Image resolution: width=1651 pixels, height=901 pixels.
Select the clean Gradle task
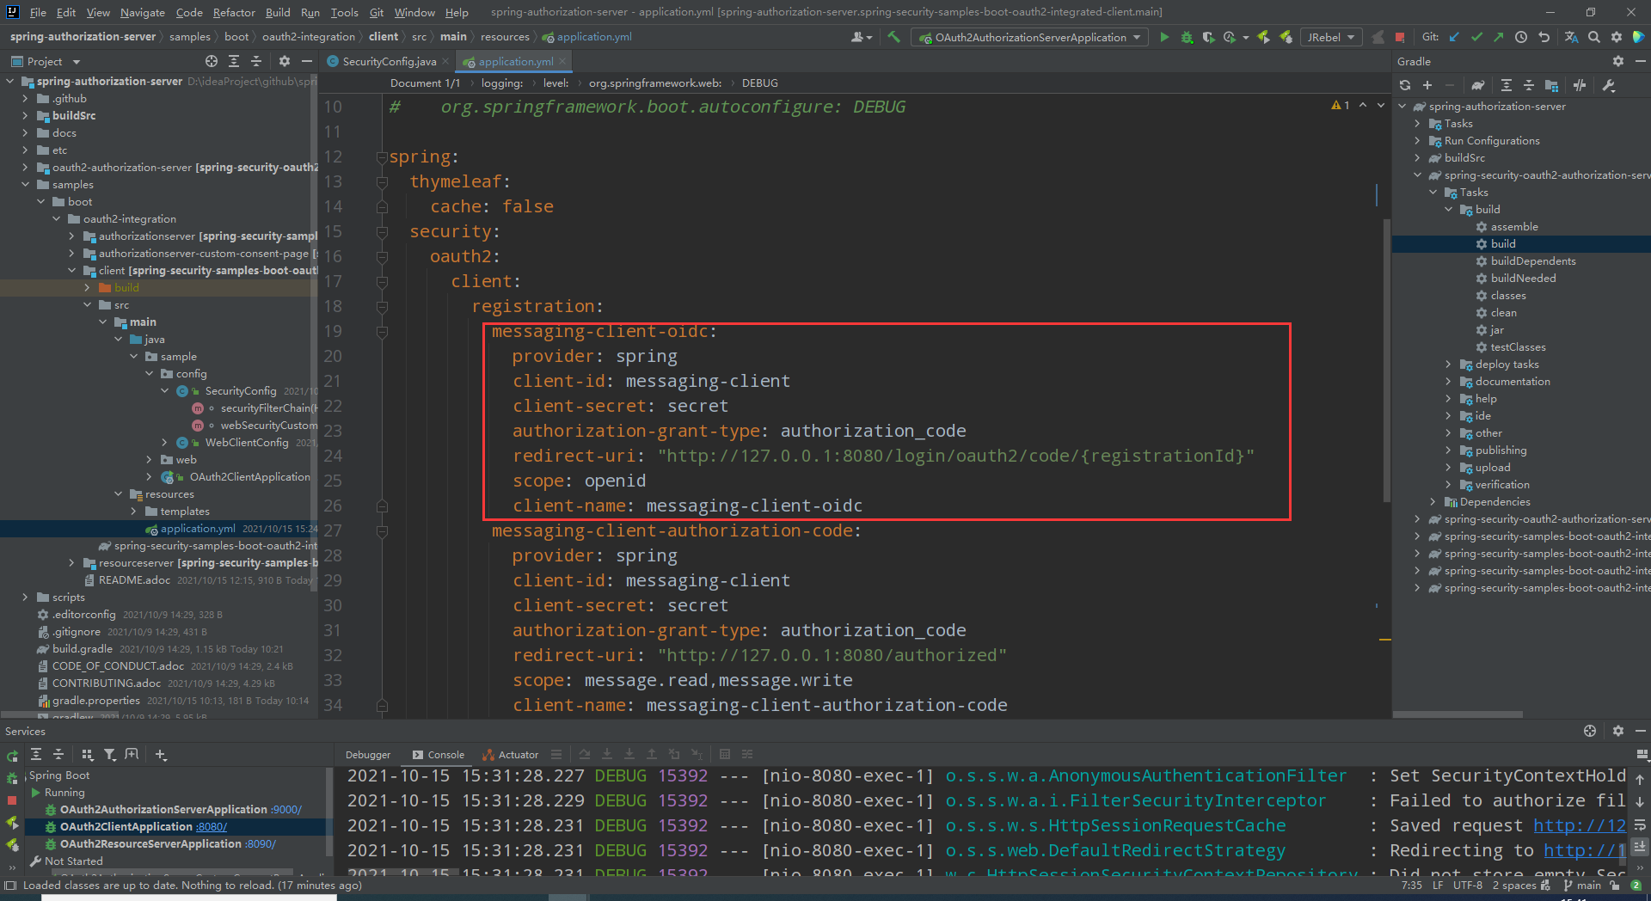[x=1503, y=313]
